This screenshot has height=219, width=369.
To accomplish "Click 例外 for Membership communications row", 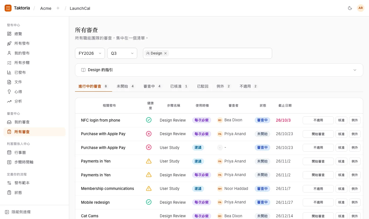I will coord(355,189).
